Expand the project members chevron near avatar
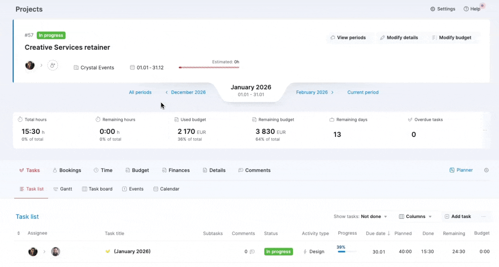Viewport: 499px width, 267px height. pyautogui.click(x=41, y=65)
